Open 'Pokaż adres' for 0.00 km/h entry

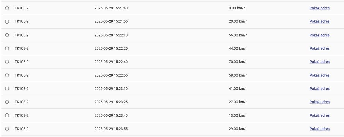coord(319,8)
